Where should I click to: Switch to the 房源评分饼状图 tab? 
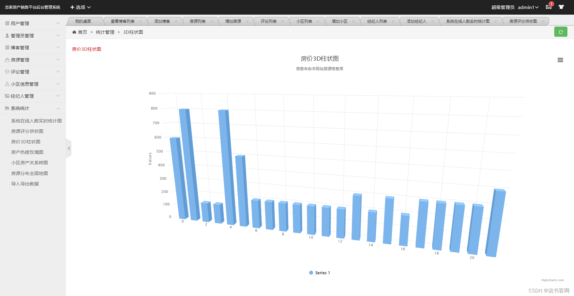tap(523, 21)
